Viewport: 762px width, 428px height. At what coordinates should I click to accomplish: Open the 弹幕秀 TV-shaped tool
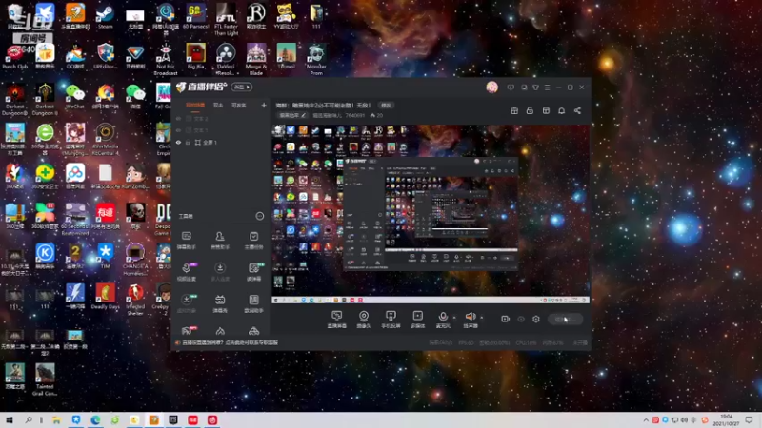220,303
